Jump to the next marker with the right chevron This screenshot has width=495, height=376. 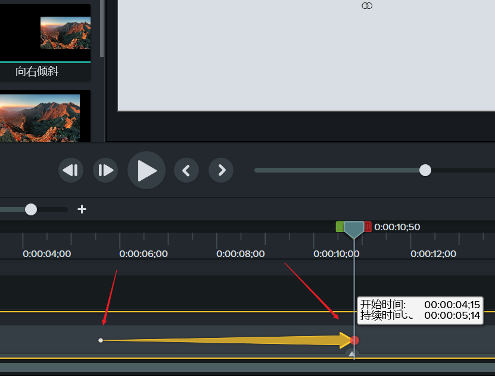coord(221,170)
